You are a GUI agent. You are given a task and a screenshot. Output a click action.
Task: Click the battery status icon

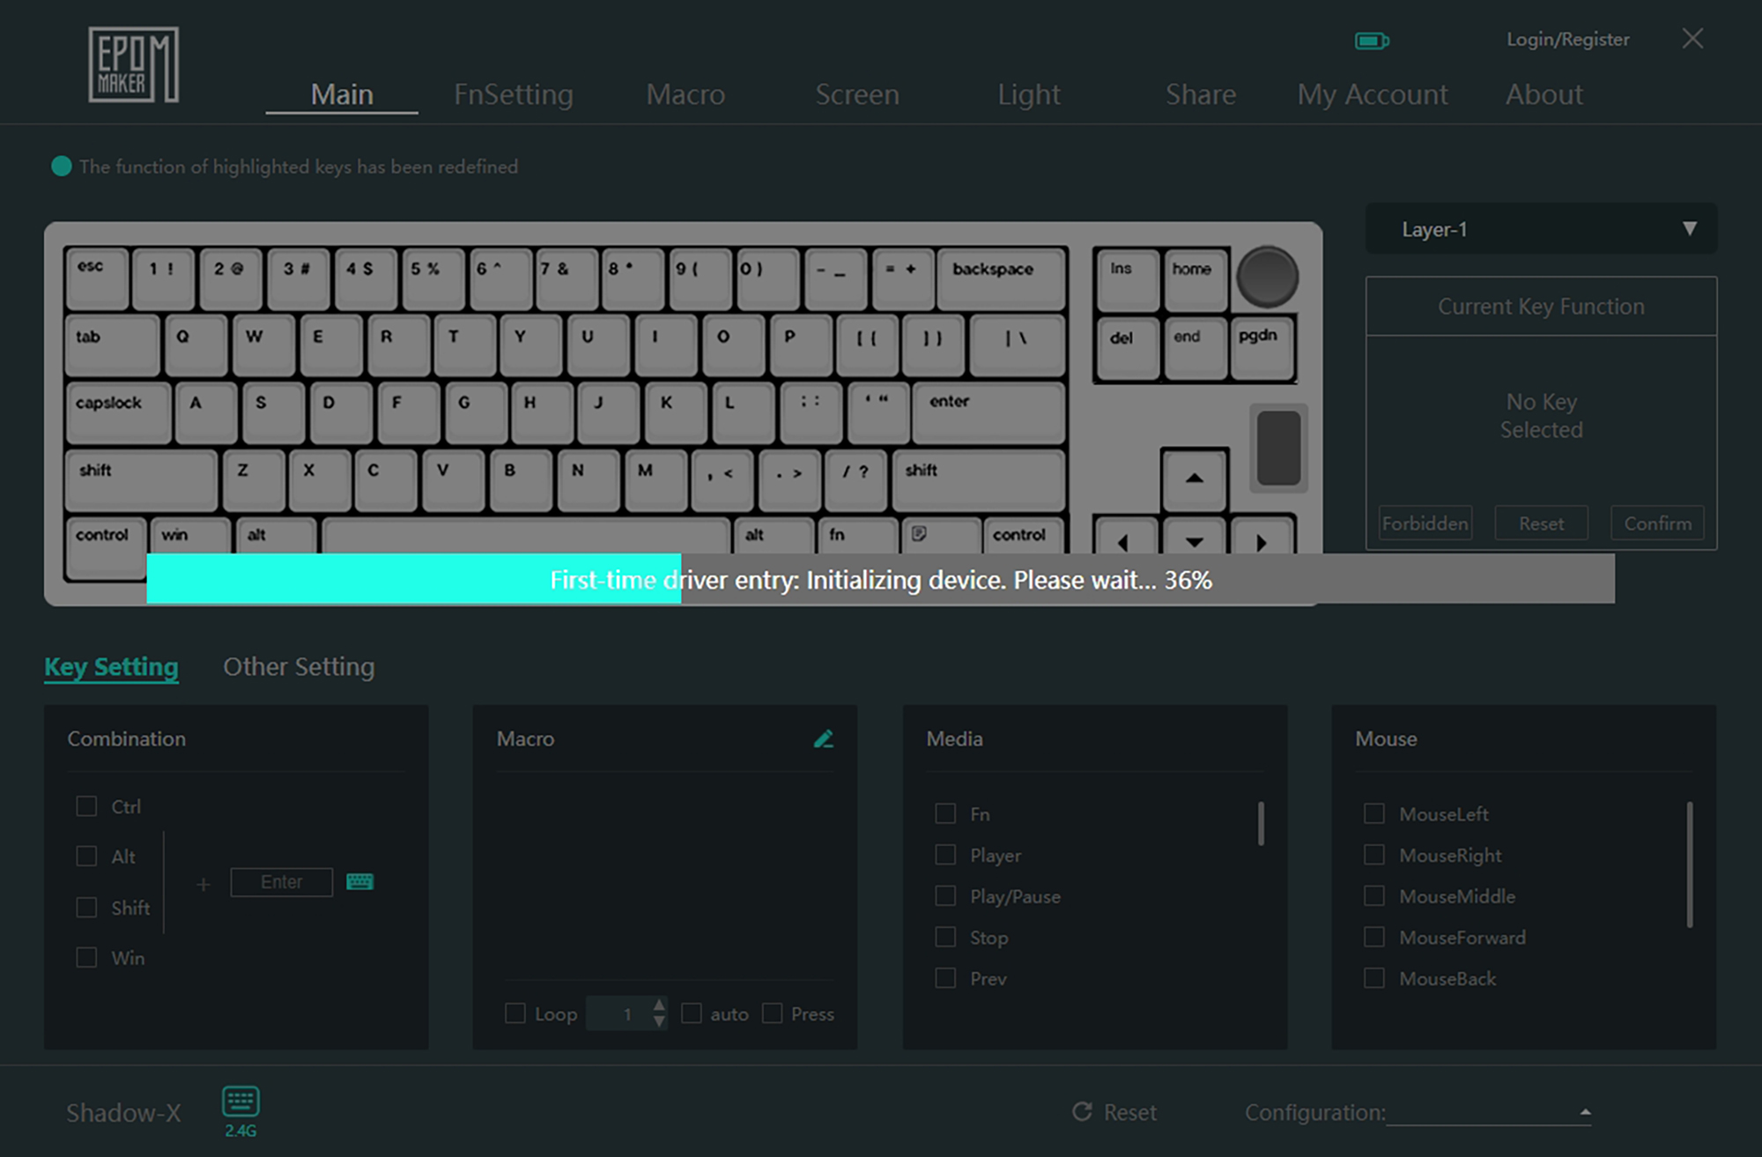click(1371, 41)
